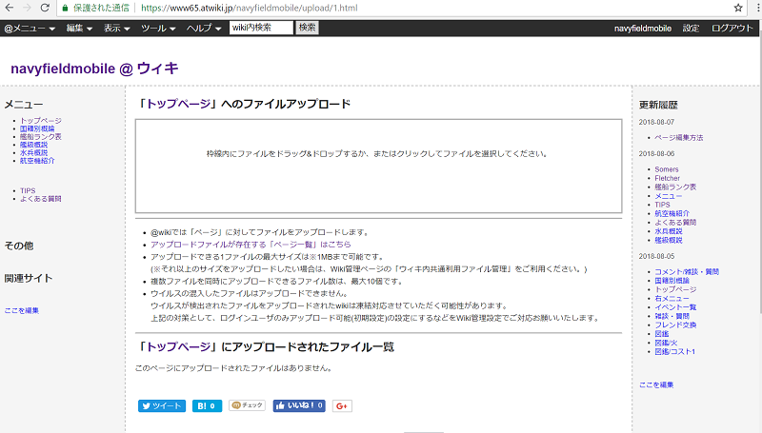Open フレンド交換 in update history
Viewport: 762px width, 433px height.
675,325
